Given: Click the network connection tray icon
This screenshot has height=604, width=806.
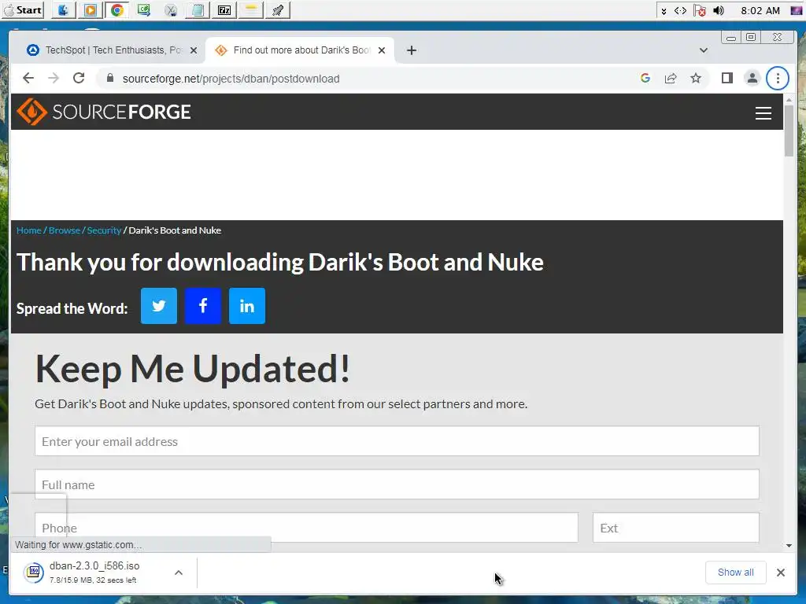Looking at the screenshot, I should point(680,10).
